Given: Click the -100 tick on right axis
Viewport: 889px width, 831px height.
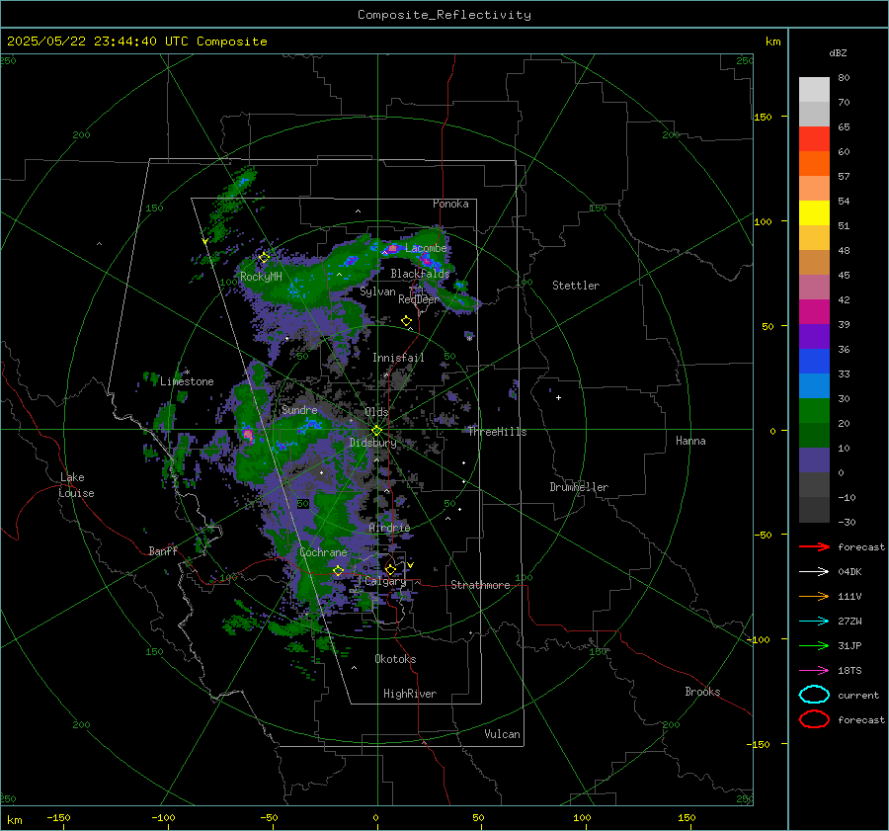Looking at the screenshot, I should tap(758, 639).
